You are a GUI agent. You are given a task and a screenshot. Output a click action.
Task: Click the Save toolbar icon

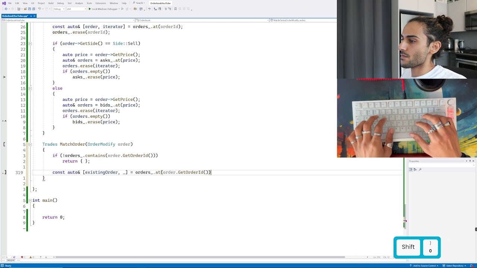(x=29, y=9)
